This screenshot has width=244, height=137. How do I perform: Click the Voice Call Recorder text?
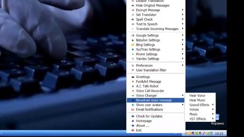point(150,91)
